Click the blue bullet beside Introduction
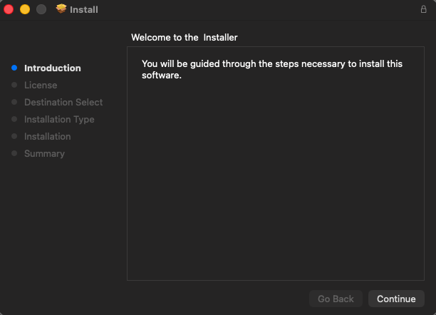The width and height of the screenshot is (436, 315). pyautogui.click(x=14, y=68)
